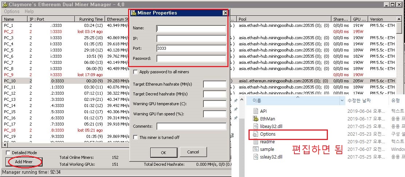The height and width of the screenshot is (177, 405).
Task: Close the Miner Properties dialog
Action: [x=225, y=13]
